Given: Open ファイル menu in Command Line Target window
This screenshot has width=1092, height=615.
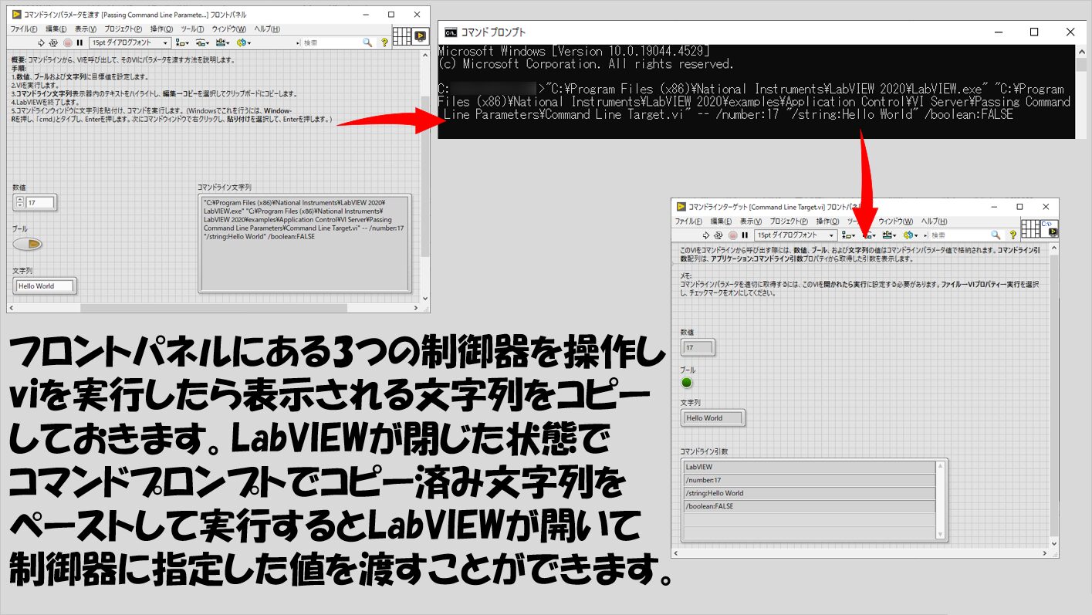Looking at the screenshot, I should (688, 221).
